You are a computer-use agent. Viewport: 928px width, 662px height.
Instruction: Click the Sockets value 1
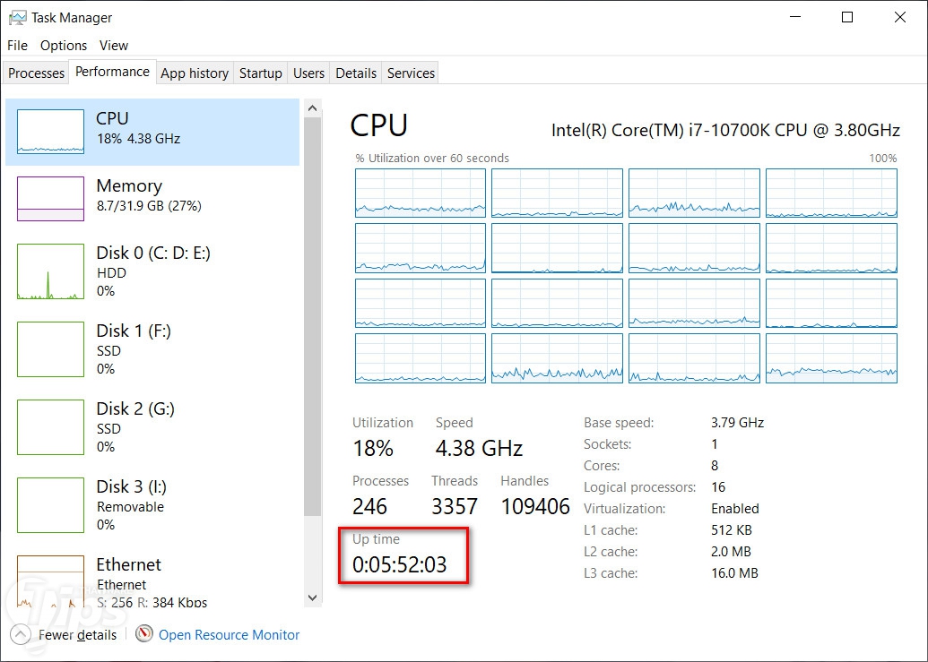715,444
